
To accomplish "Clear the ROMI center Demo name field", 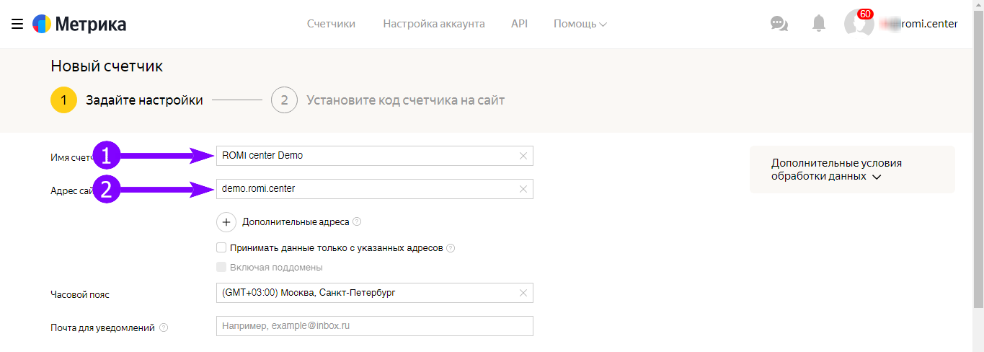I will [x=523, y=156].
